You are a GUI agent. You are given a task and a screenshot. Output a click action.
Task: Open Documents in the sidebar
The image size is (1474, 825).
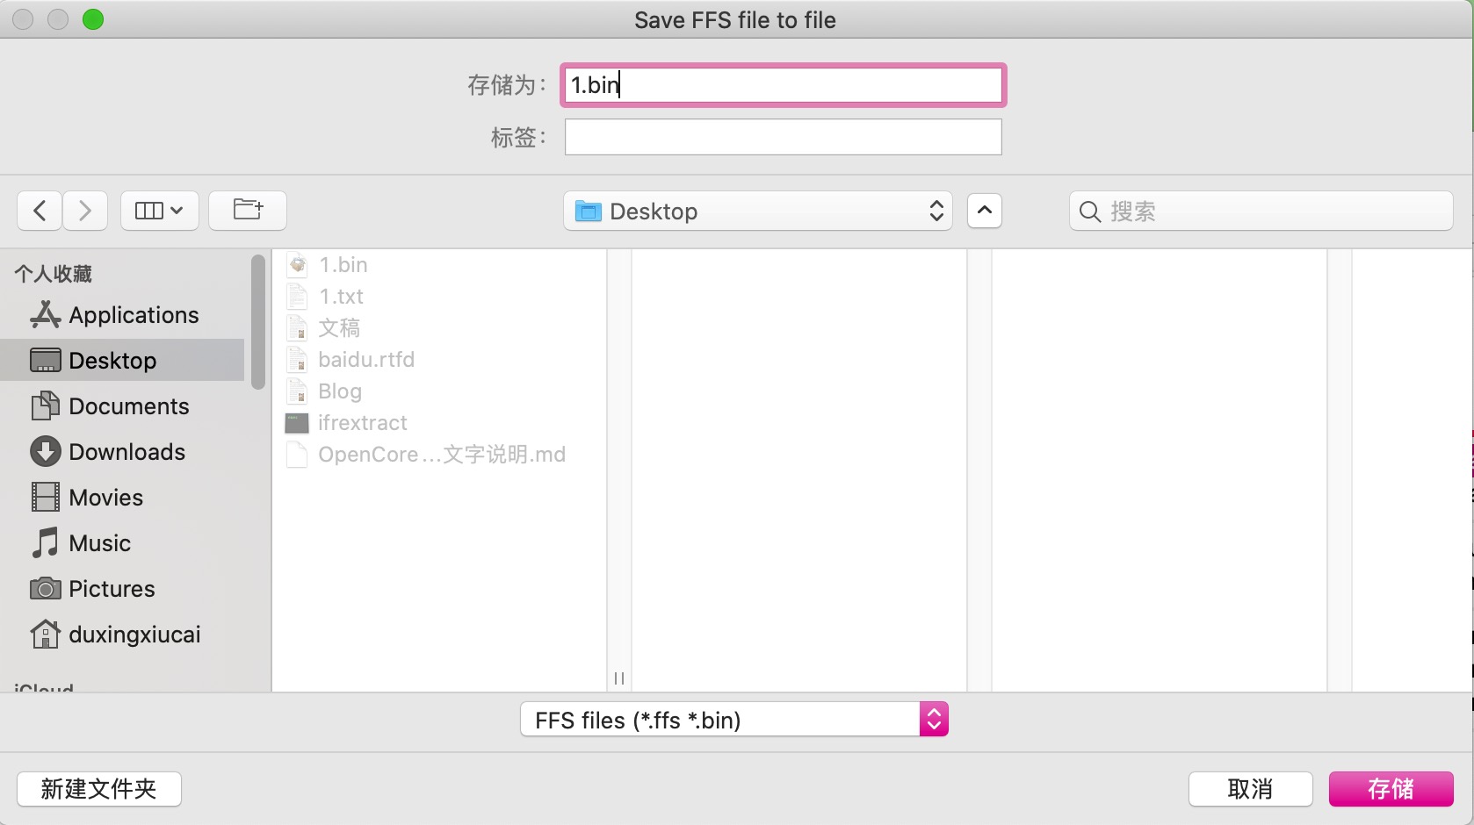123,406
